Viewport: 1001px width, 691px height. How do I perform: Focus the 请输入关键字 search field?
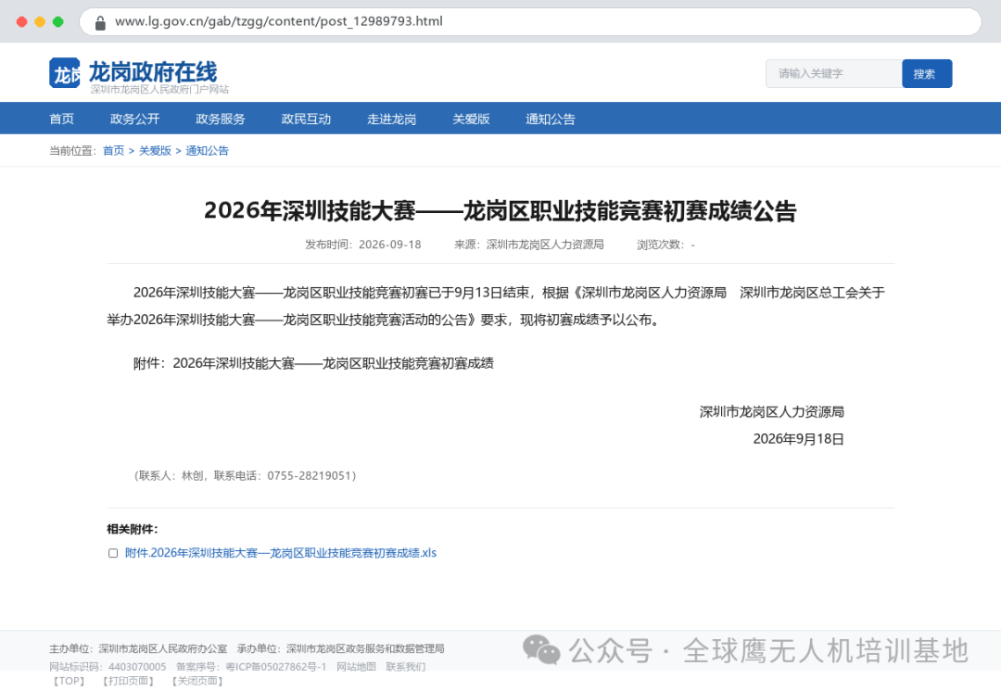(834, 73)
